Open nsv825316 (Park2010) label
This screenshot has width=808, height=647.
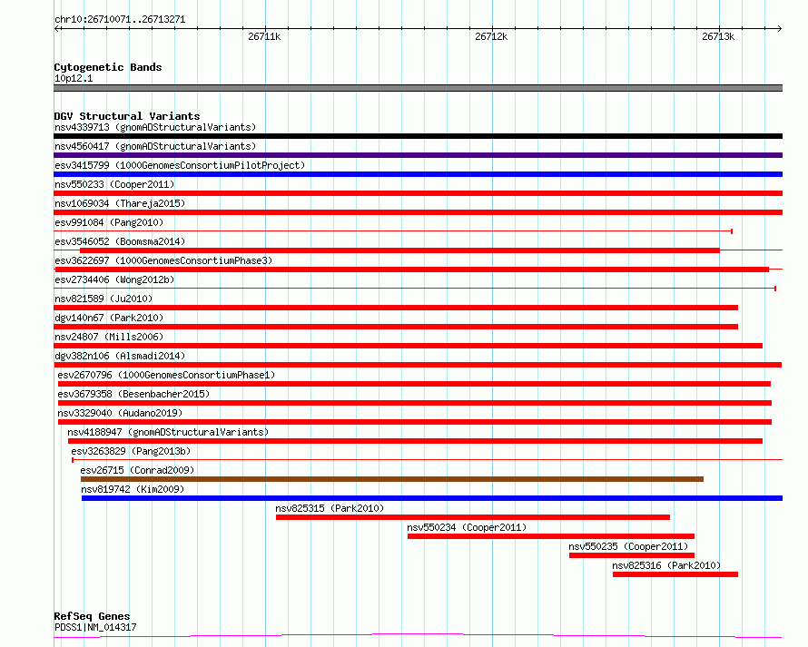[666, 565]
